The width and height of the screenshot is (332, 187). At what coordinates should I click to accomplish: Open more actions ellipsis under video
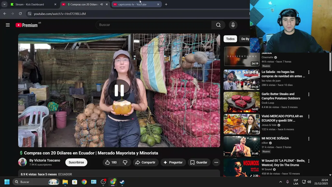point(216,162)
